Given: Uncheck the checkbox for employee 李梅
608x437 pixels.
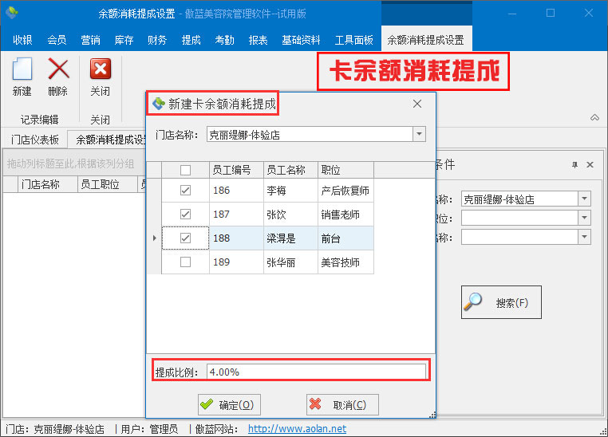Looking at the screenshot, I should 185,191.
